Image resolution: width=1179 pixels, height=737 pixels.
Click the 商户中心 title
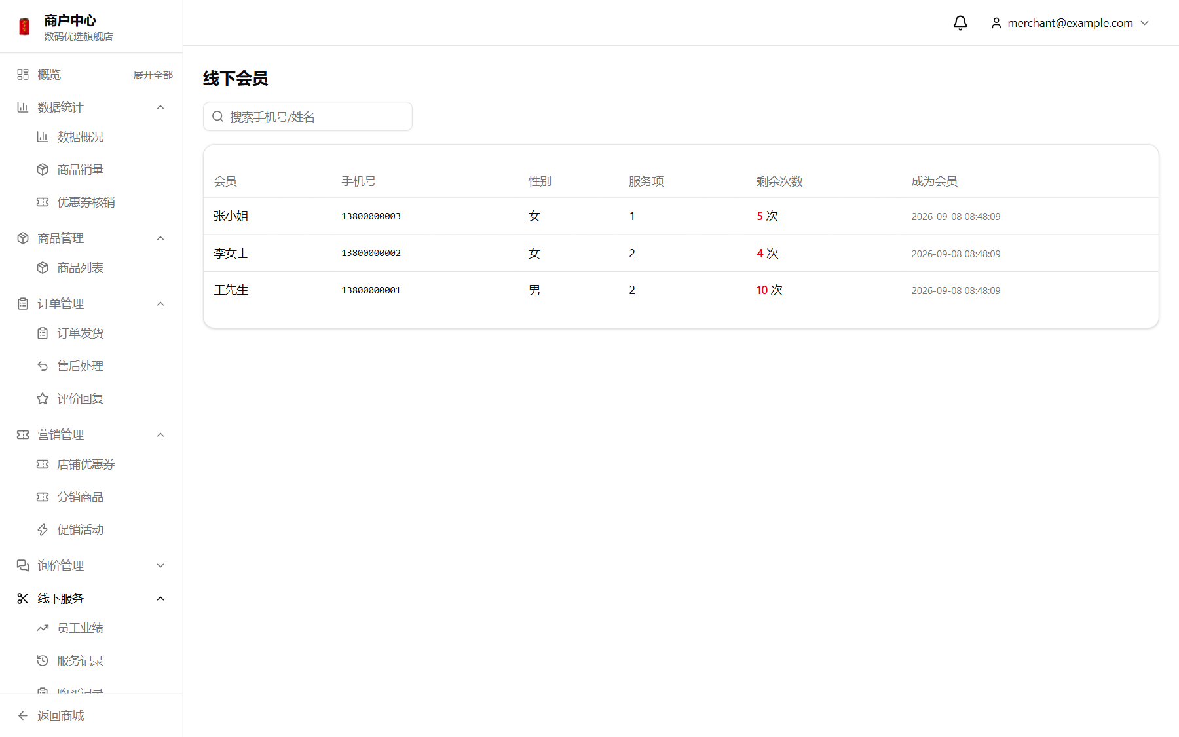[x=70, y=20]
